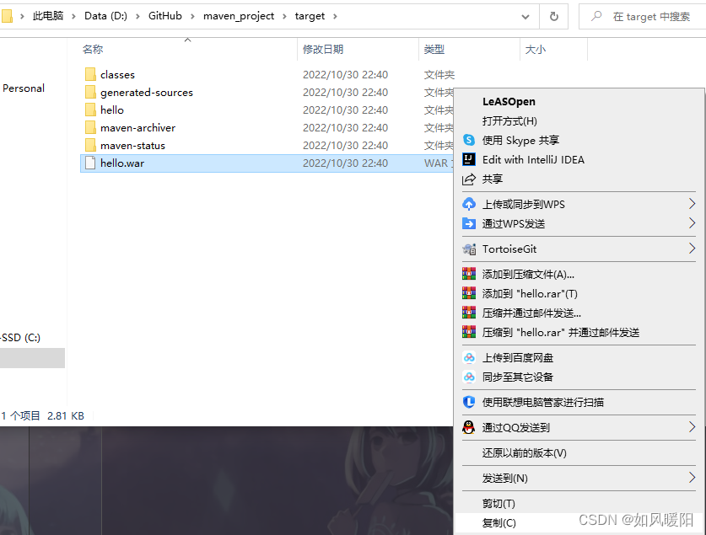The image size is (706, 535).
Task: Navigate to maven_project in breadcrumb
Action: point(239,16)
